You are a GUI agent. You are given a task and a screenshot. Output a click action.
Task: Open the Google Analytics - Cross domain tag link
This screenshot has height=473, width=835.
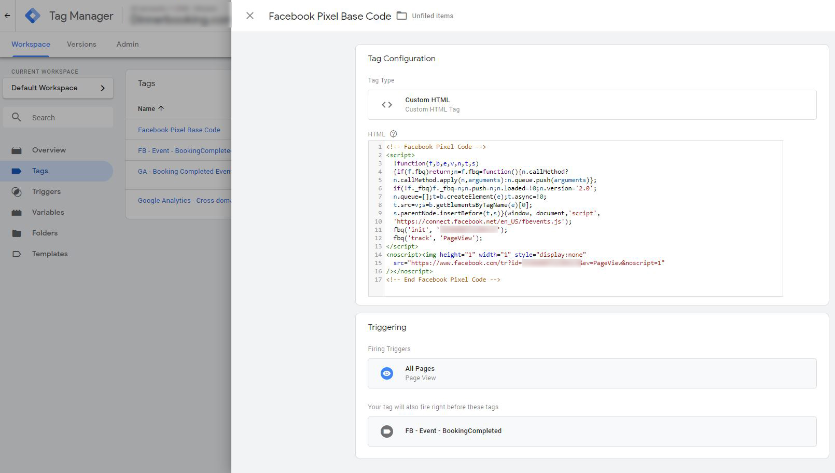coord(184,200)
